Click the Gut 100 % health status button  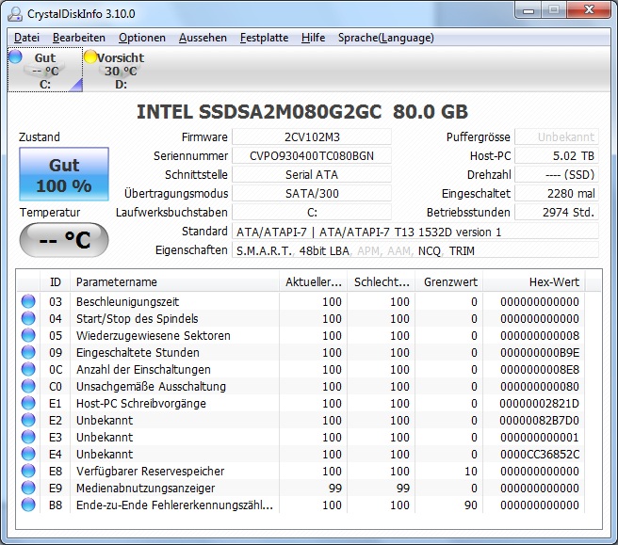tap(64, 174)
